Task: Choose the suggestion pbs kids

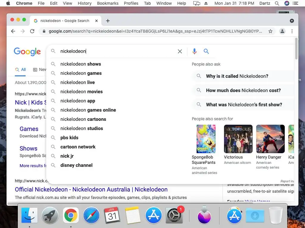Action: 69,138
